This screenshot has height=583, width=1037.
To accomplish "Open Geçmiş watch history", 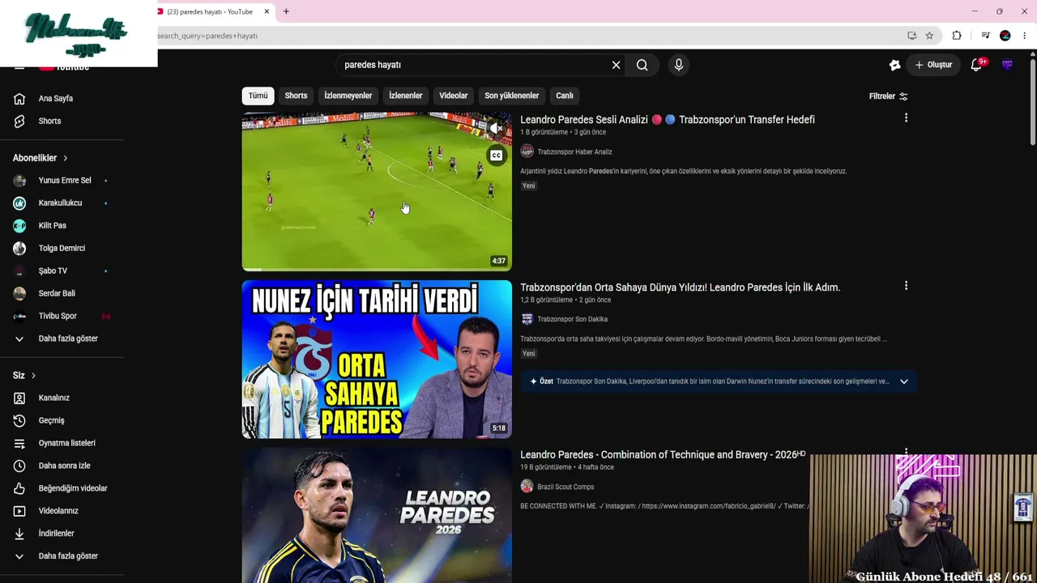I will (x=51, y=421).
